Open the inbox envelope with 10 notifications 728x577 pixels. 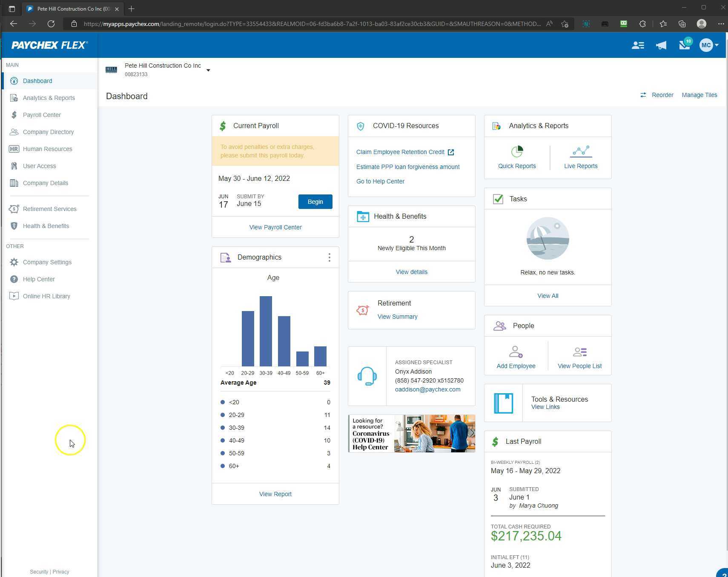[x=684, y=45]
